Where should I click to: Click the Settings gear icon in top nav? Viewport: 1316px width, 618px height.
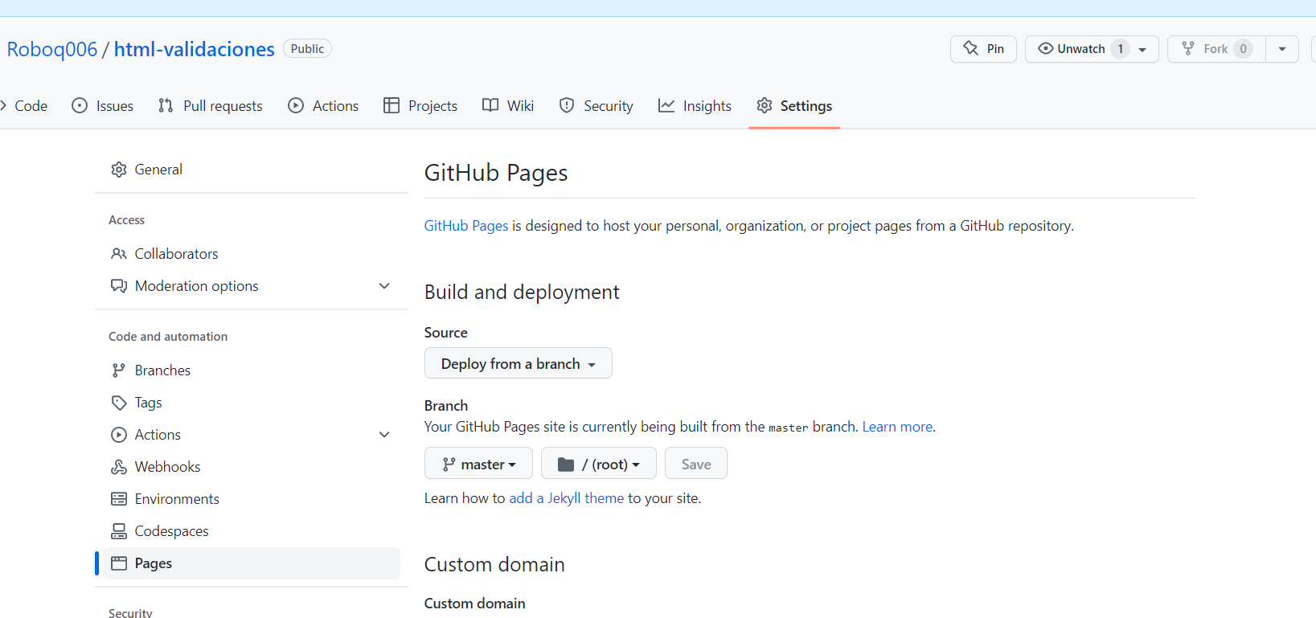pyautogui.click(x=764, y=105)
